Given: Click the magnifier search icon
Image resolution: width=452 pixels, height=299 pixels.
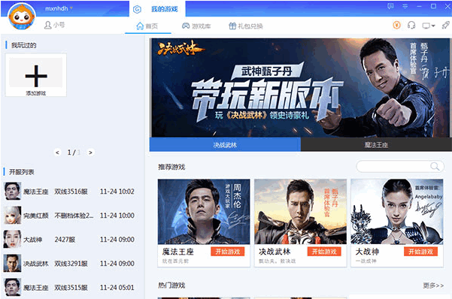Looking at the screenshot, I should [x=435, y=167].
